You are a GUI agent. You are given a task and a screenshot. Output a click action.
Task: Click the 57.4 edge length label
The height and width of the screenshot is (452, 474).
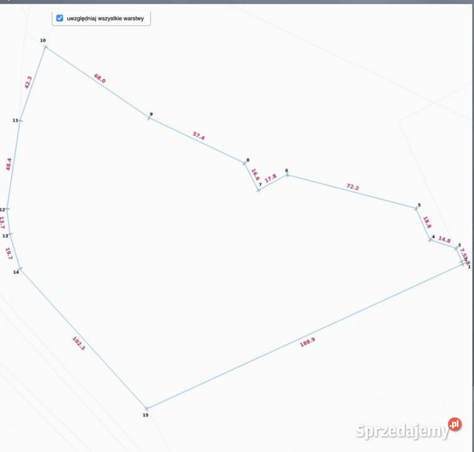click(x=199, y=136)
